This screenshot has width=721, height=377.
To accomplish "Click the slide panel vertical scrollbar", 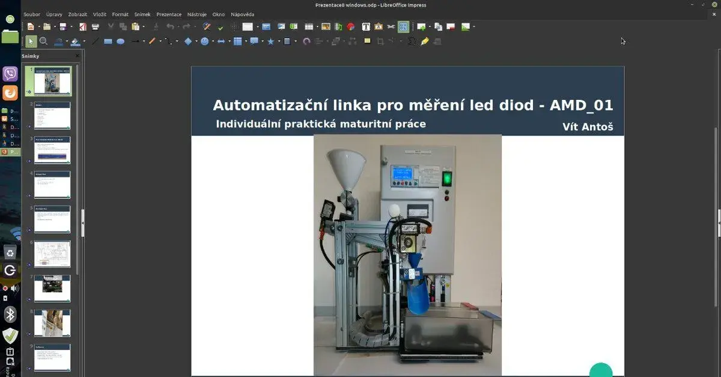I will 77,168.
